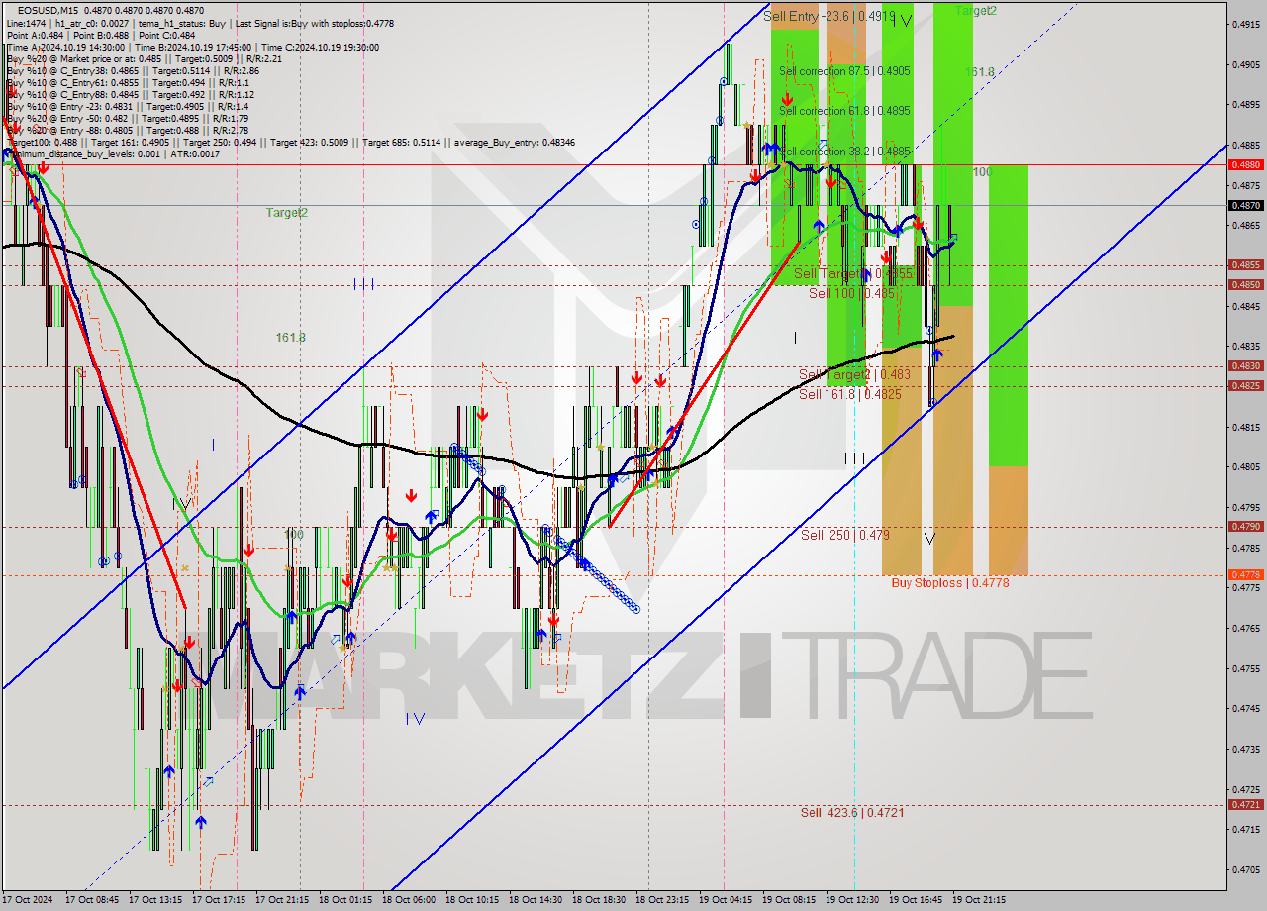Screen dimensions: 1267x911
Task: Click the 'Sell Target2 | 0.483' label
Action: (x=854, y=375)
